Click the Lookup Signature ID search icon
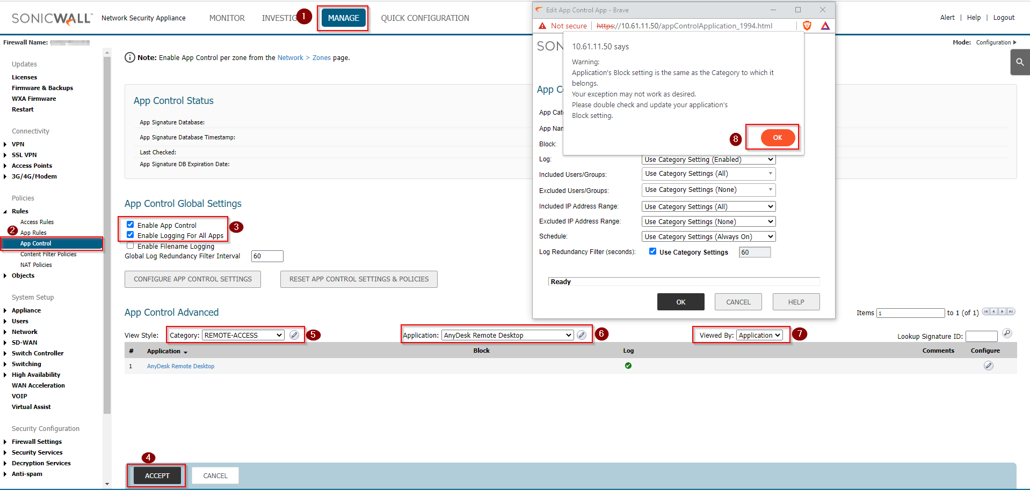This screenshot has height=491, width=1030. [x=1007, y=333]
